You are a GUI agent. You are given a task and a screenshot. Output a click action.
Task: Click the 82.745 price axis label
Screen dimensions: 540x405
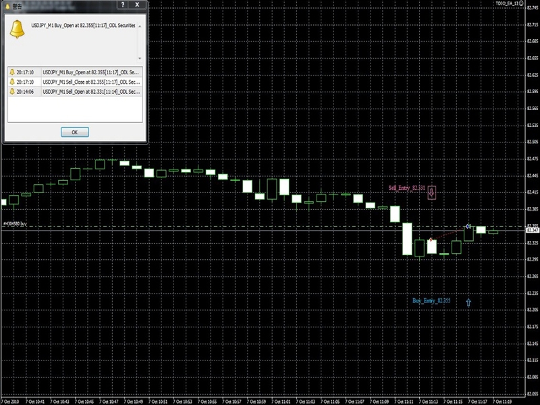[x=533, y=7]
